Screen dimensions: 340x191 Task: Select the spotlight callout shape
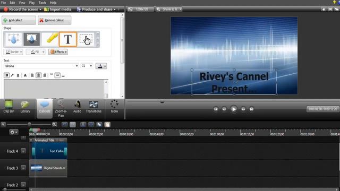click(x=32, y=39)
